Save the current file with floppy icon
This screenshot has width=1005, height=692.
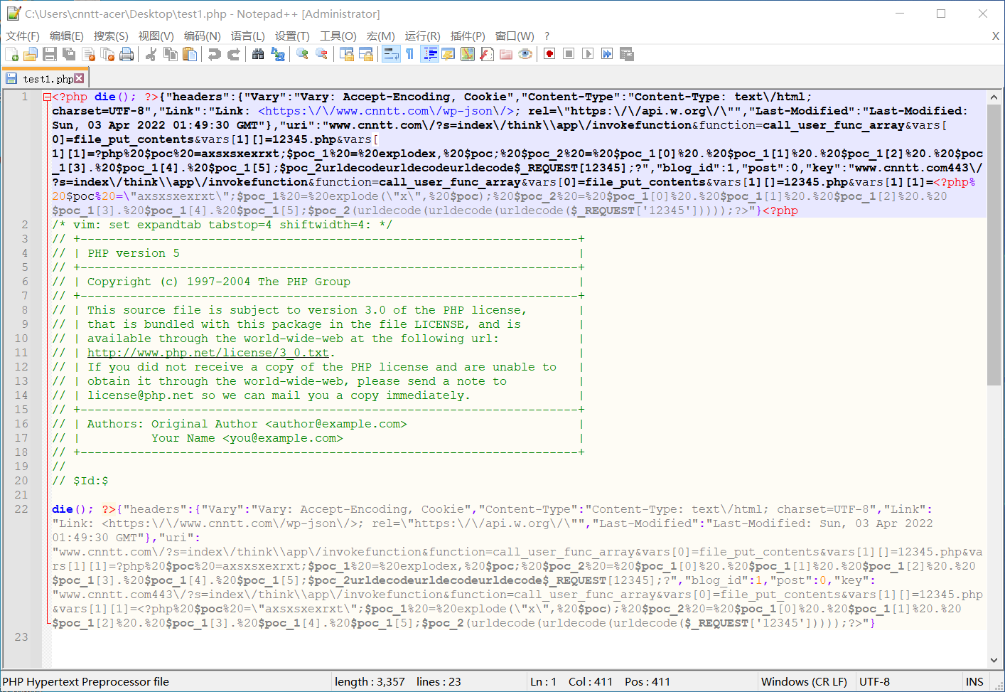coord(49,54)
